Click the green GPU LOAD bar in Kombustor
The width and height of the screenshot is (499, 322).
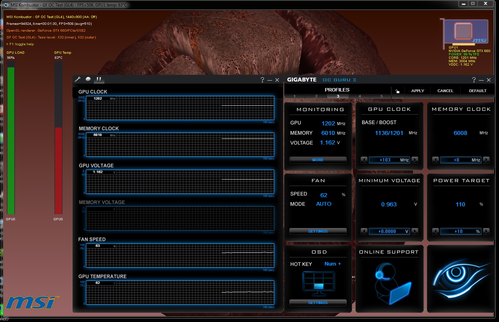coord(11,140)
